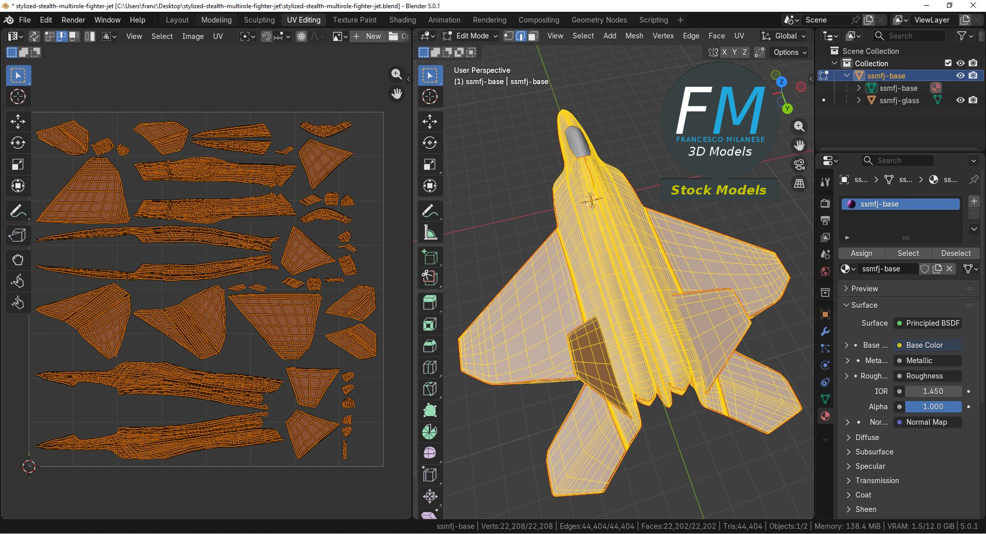Open the Mesh menu in 3D viewport
Image resolution: width=986 pixels, height=534 pixels.
(634, 36)
